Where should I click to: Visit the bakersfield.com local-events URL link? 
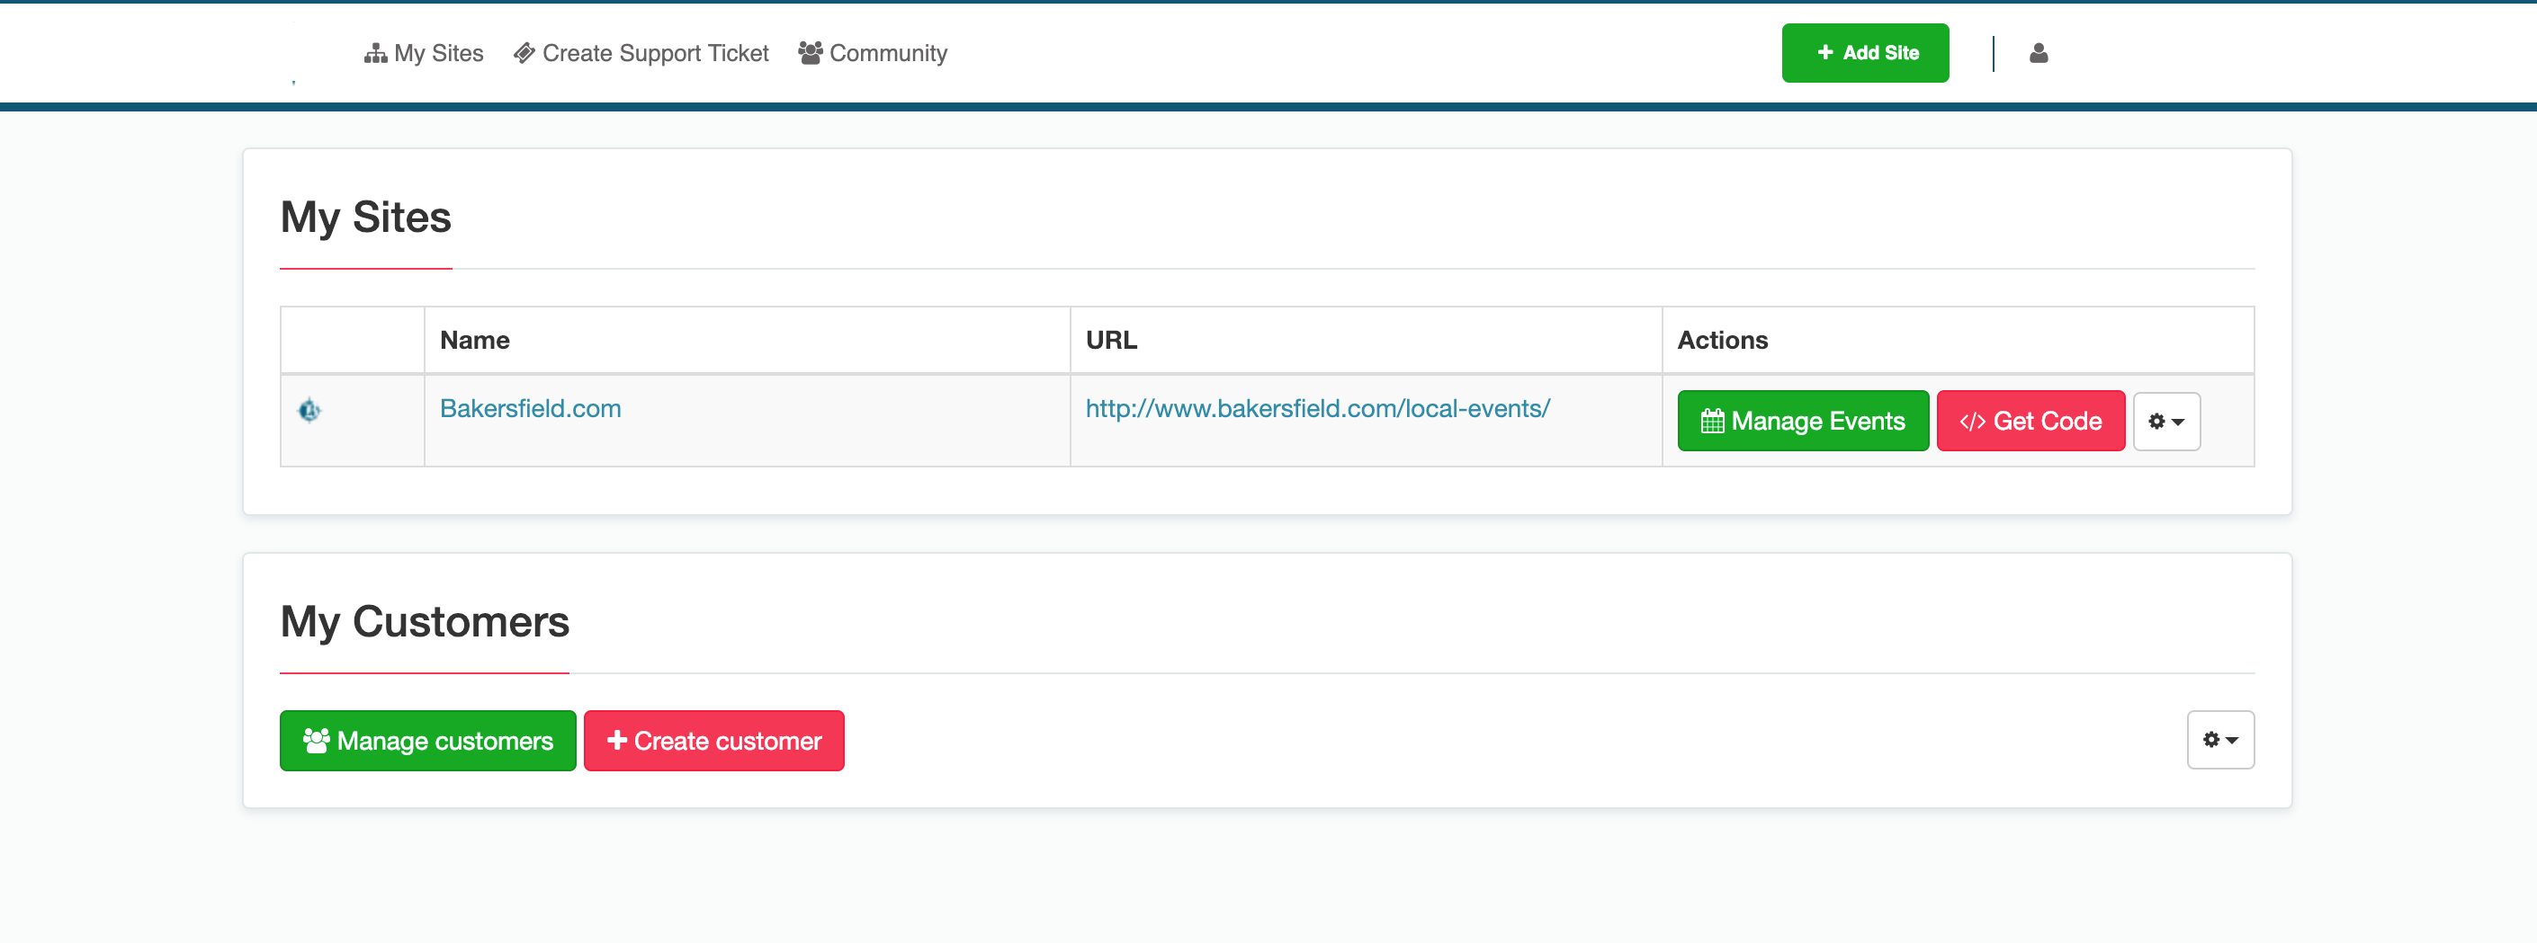[x=1317, y=408]
